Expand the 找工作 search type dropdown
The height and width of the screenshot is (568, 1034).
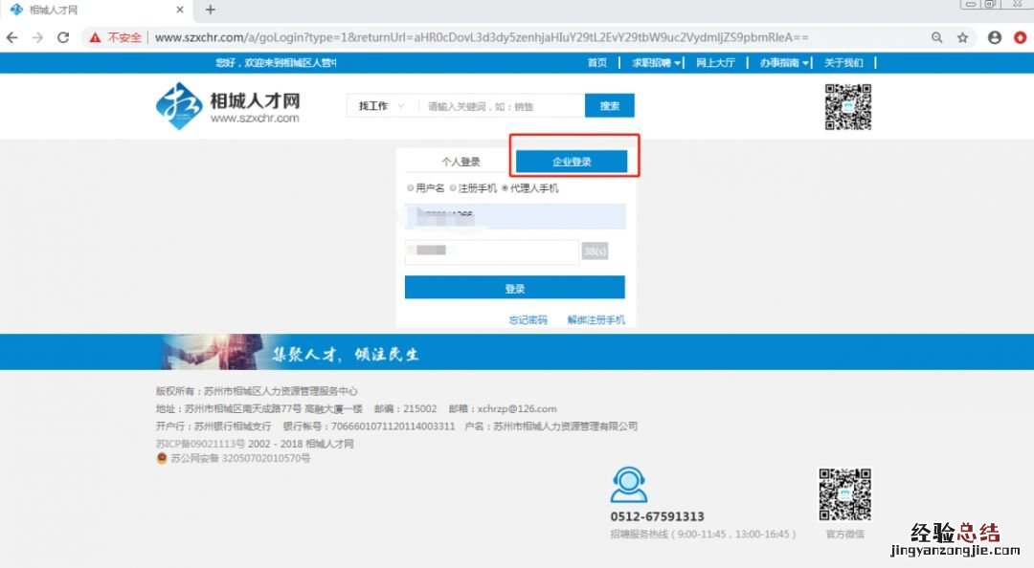click(x=381, y=106)
